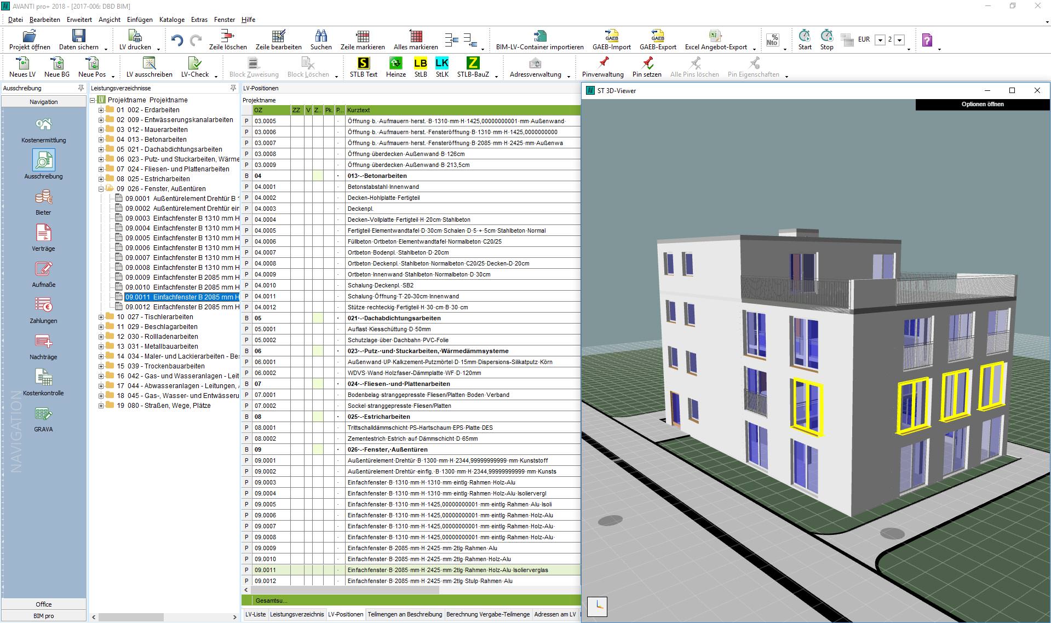Expand 03 012 - Mauerarbeiten folder

tap(101, 130)
